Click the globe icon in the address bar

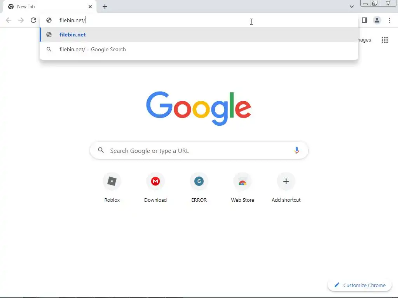[49, 20]
